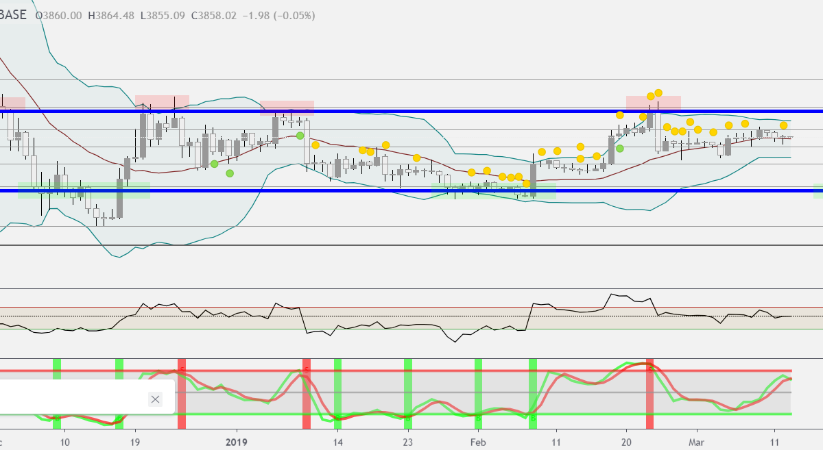
Task: Click the BASE symbol title
Action: click(x=12, y=14)
